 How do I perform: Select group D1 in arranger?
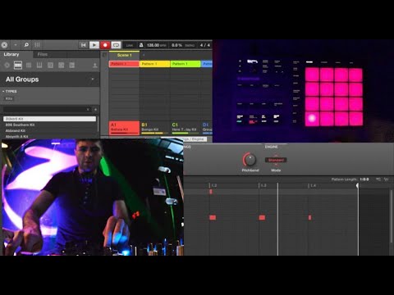207,128
